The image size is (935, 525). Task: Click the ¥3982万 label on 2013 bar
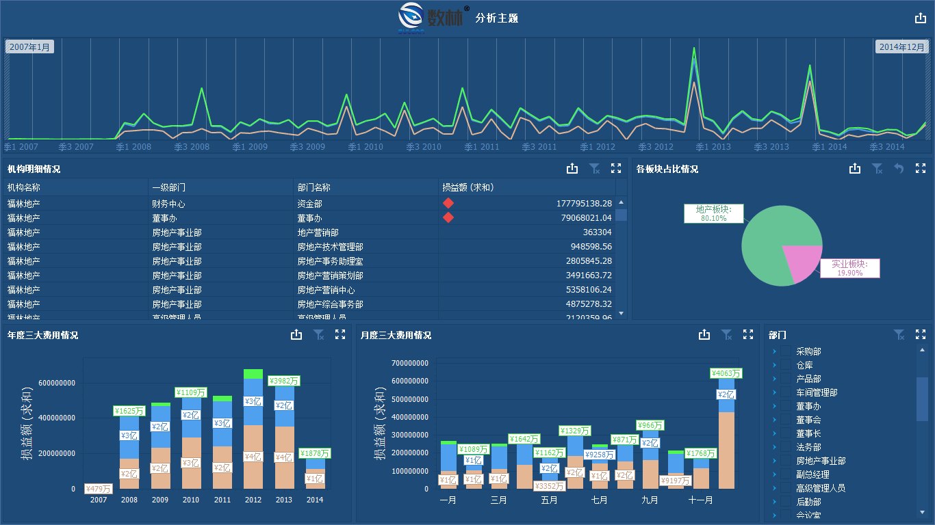(x=283, y=381)
